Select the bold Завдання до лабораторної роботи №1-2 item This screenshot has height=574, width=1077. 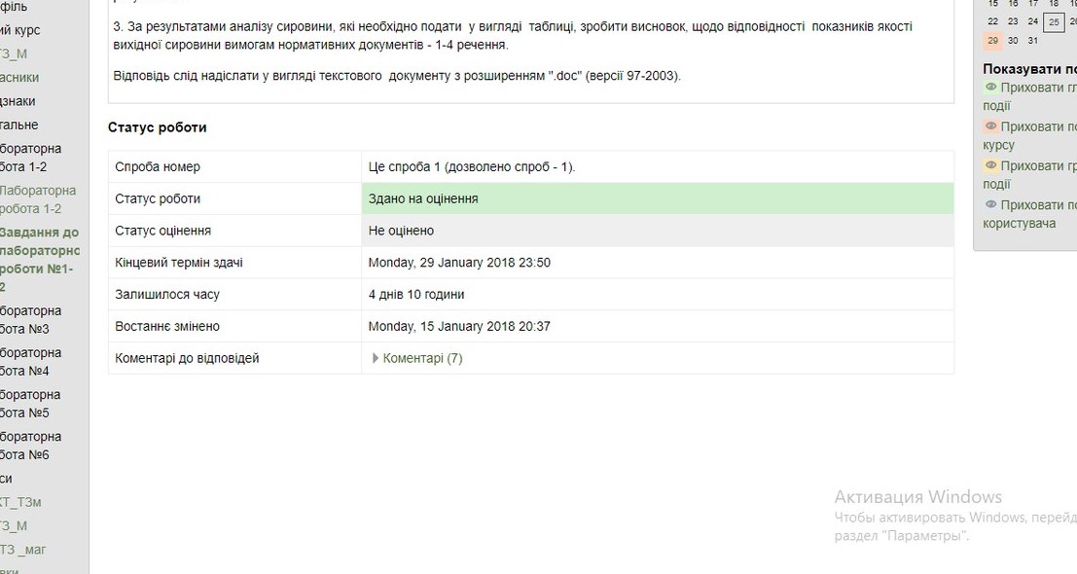pyautogui.click(x=39, y=260)
